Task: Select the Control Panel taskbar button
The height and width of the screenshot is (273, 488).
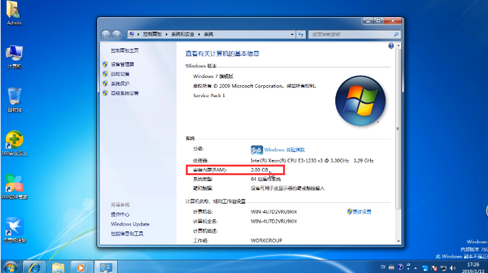Action: 106,267
